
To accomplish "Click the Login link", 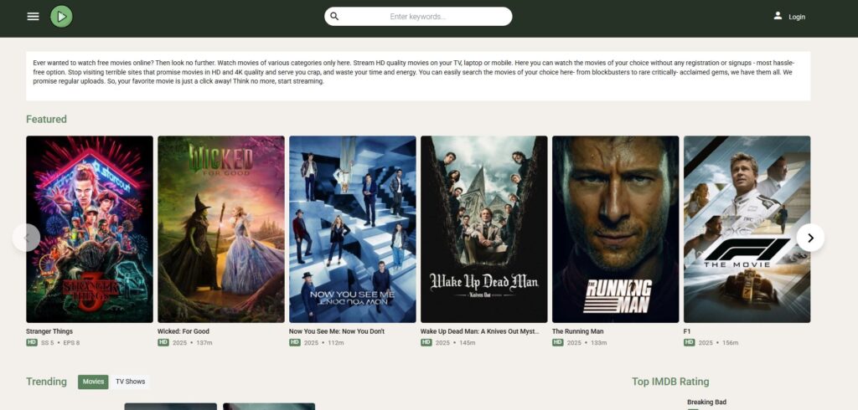I will coord(796,17).
